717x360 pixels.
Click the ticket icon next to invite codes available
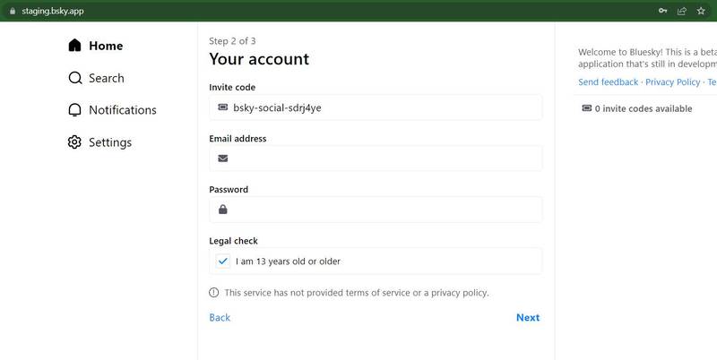[587, 108]
